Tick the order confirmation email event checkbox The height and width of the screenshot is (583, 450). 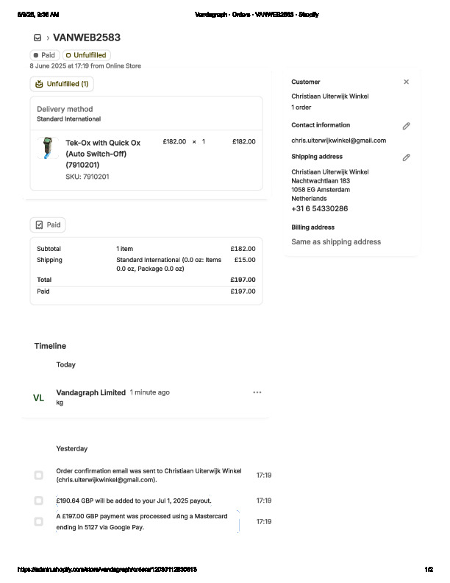39,476
